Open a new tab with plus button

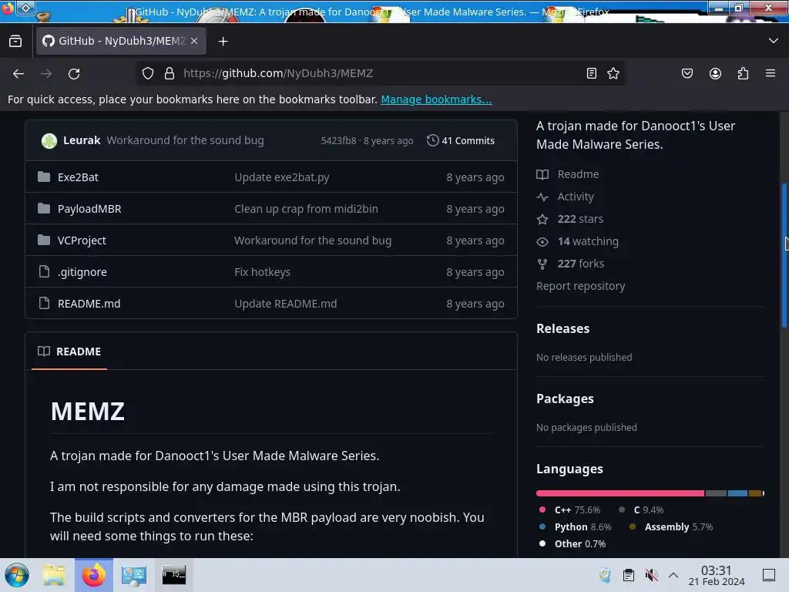[223, 42]
